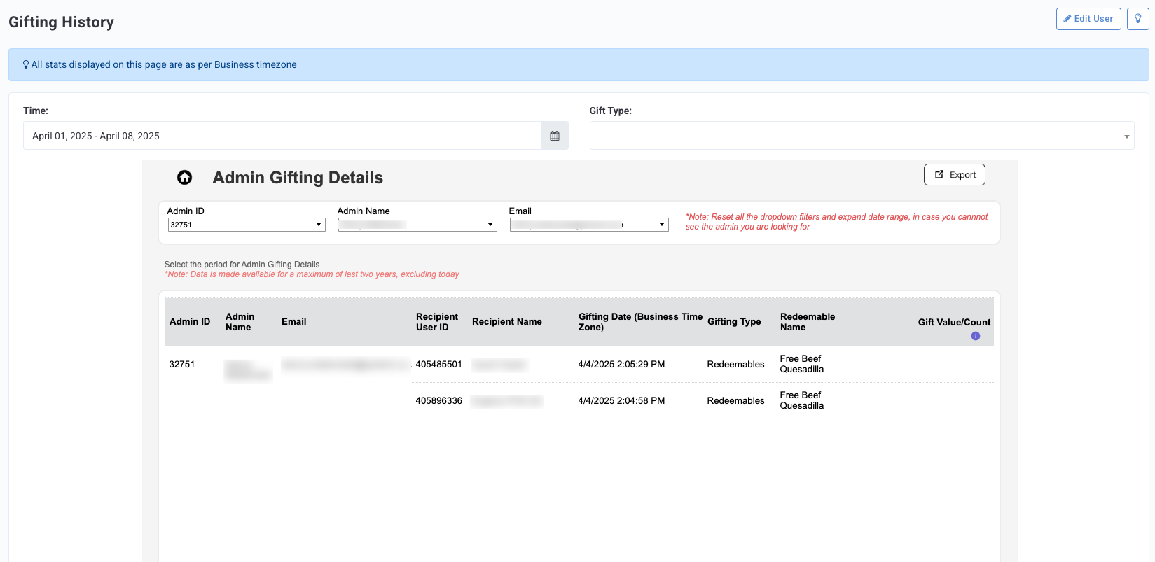The width and height of the screenshot is (1155, 562).
Task: Click the Business timezone info banner
Action: [579, 64]
